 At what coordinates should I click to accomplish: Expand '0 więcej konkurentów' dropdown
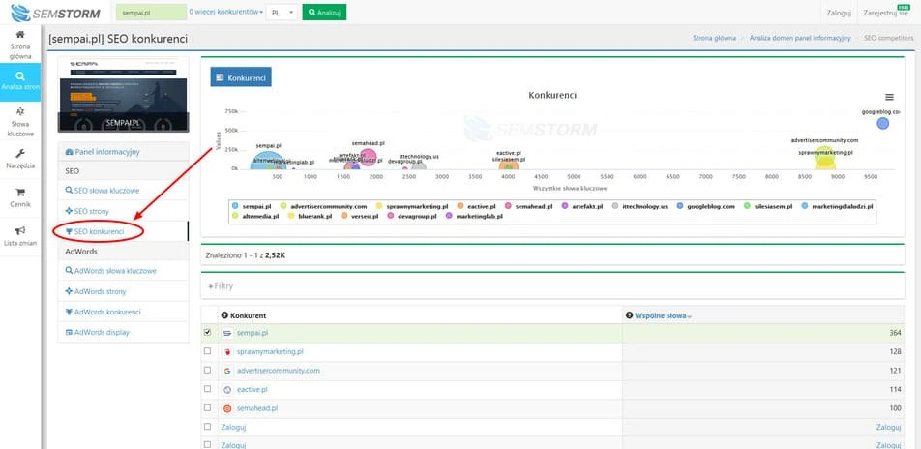(x=226, y=12)
